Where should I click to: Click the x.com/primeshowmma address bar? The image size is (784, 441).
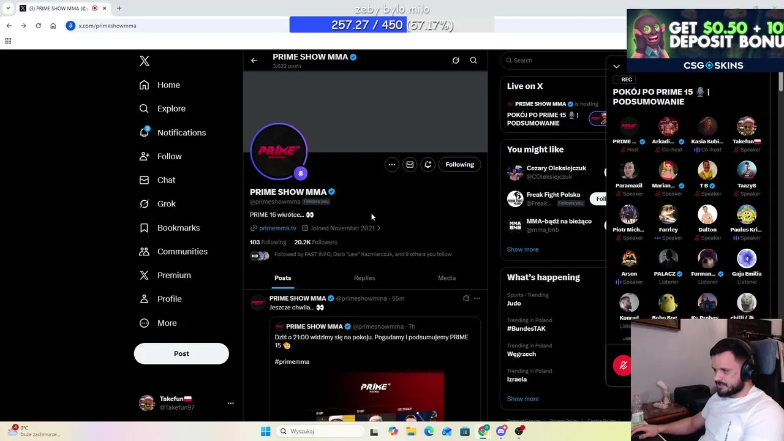tap(107, 26)
